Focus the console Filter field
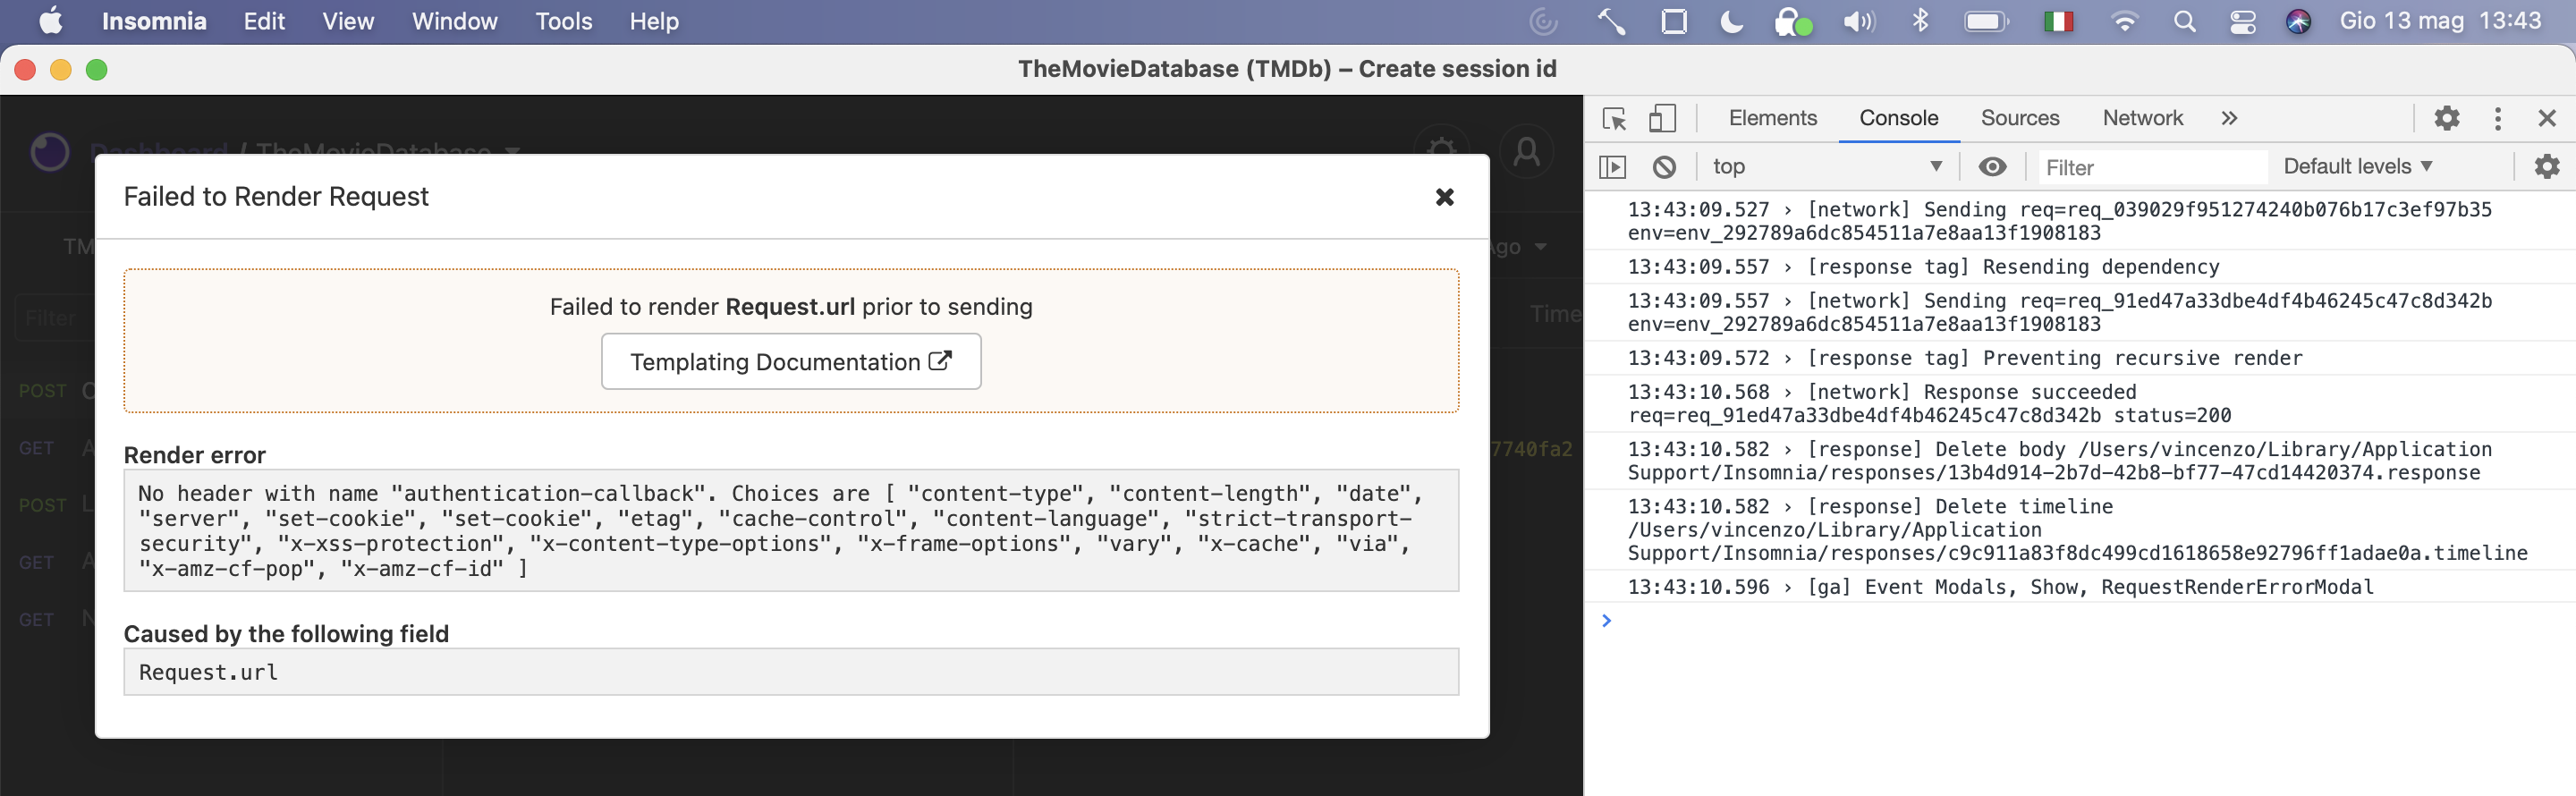The height and width of the screenshot is (796, 2576). 2152,167
